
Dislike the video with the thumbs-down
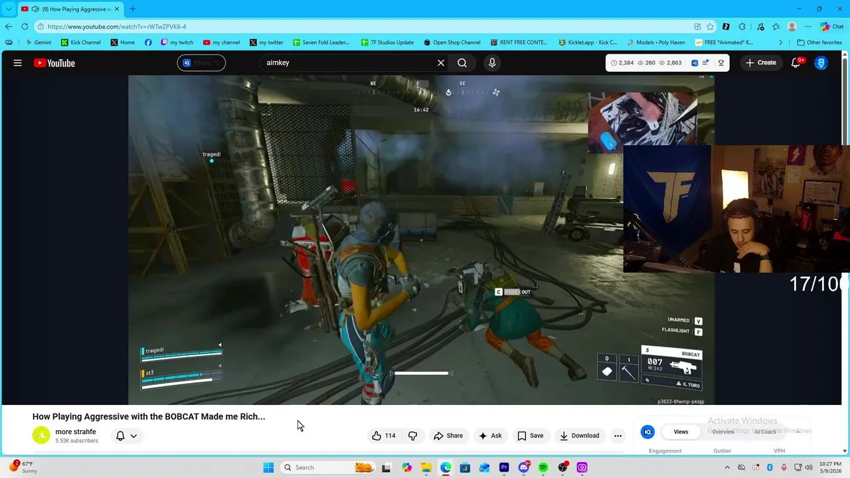(x=413, y=436)
